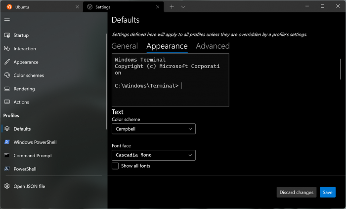Select the Command Prompt profile

coord(32,155)
